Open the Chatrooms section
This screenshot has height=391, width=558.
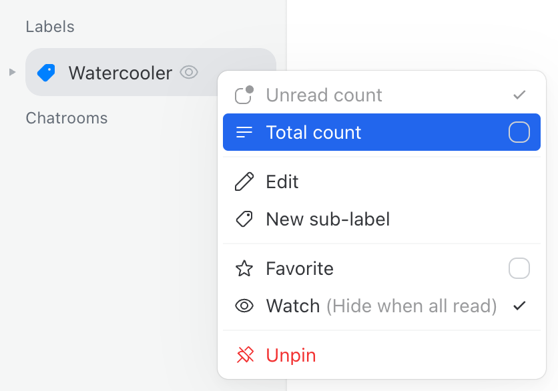67,117
